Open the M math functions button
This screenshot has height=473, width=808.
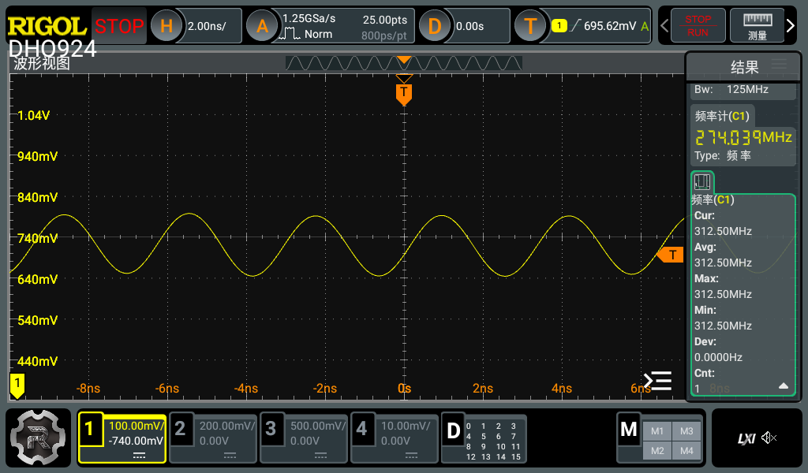[629, 429]
